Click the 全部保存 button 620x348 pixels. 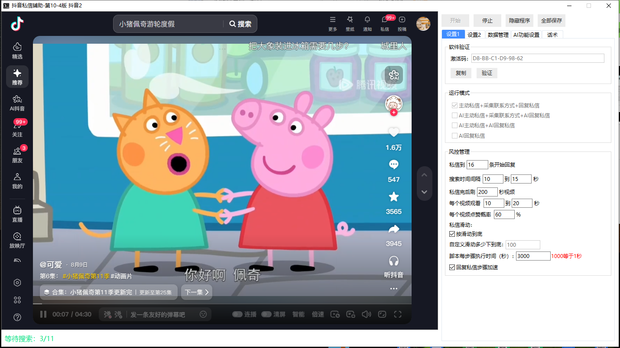552,21
